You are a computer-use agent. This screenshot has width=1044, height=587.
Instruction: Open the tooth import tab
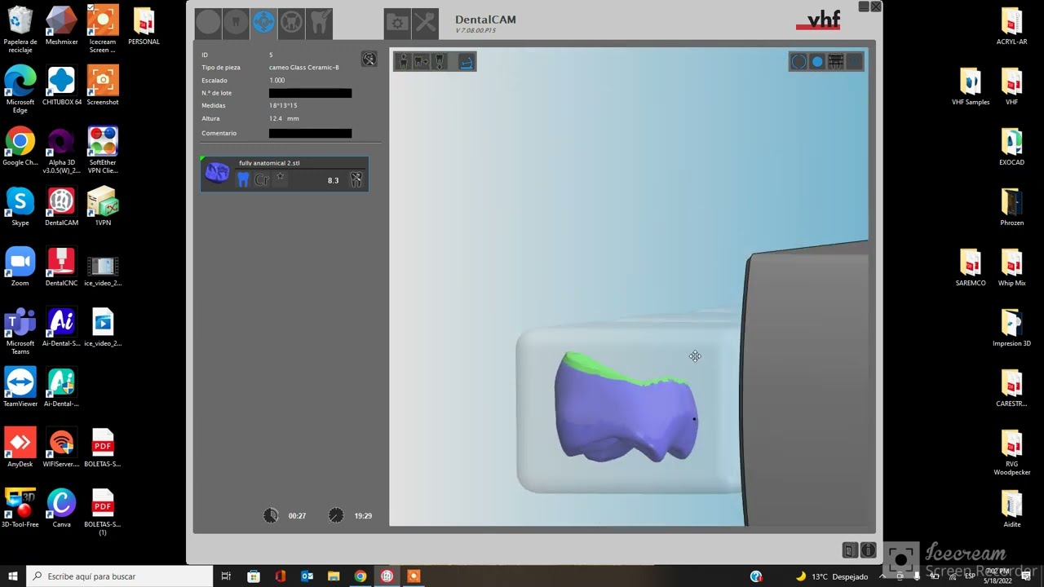click(236, 22)
